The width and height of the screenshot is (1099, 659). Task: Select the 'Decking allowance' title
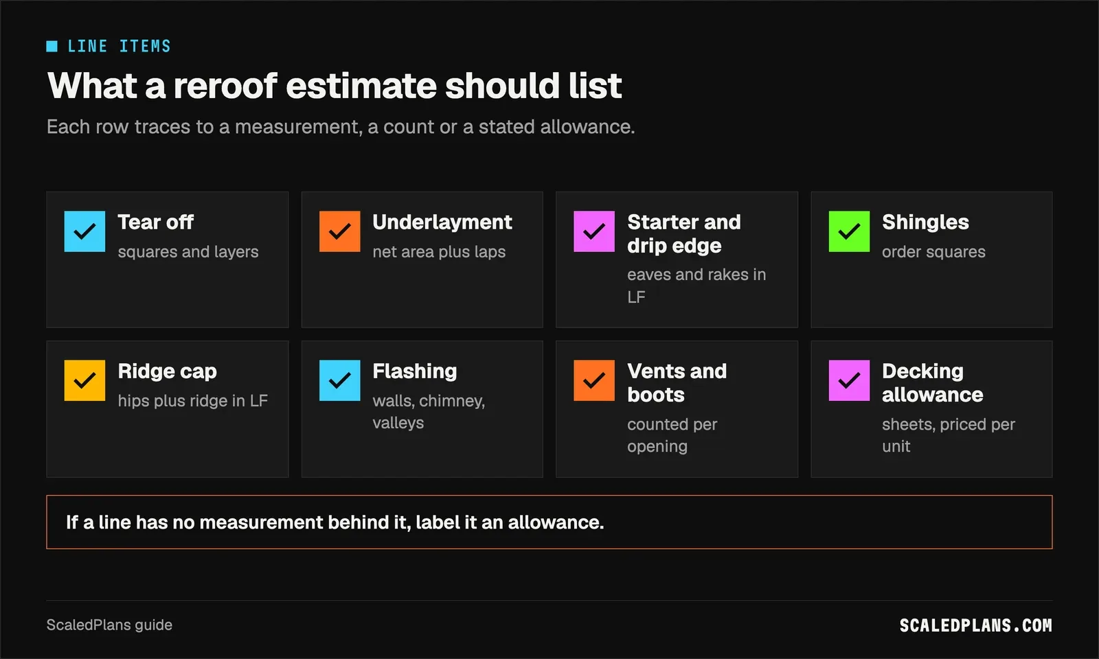(x=933, y=383)
